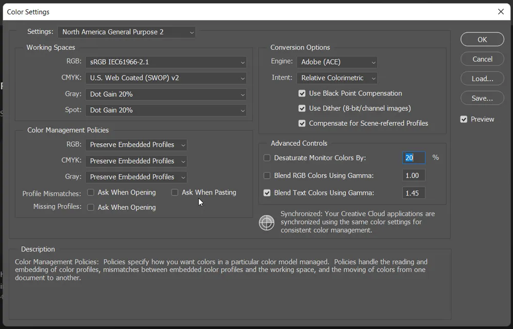The image size is (513, 329).
Task: Toggle Blend Text Colors Using Gamma
Action: [x=267, y=193]
